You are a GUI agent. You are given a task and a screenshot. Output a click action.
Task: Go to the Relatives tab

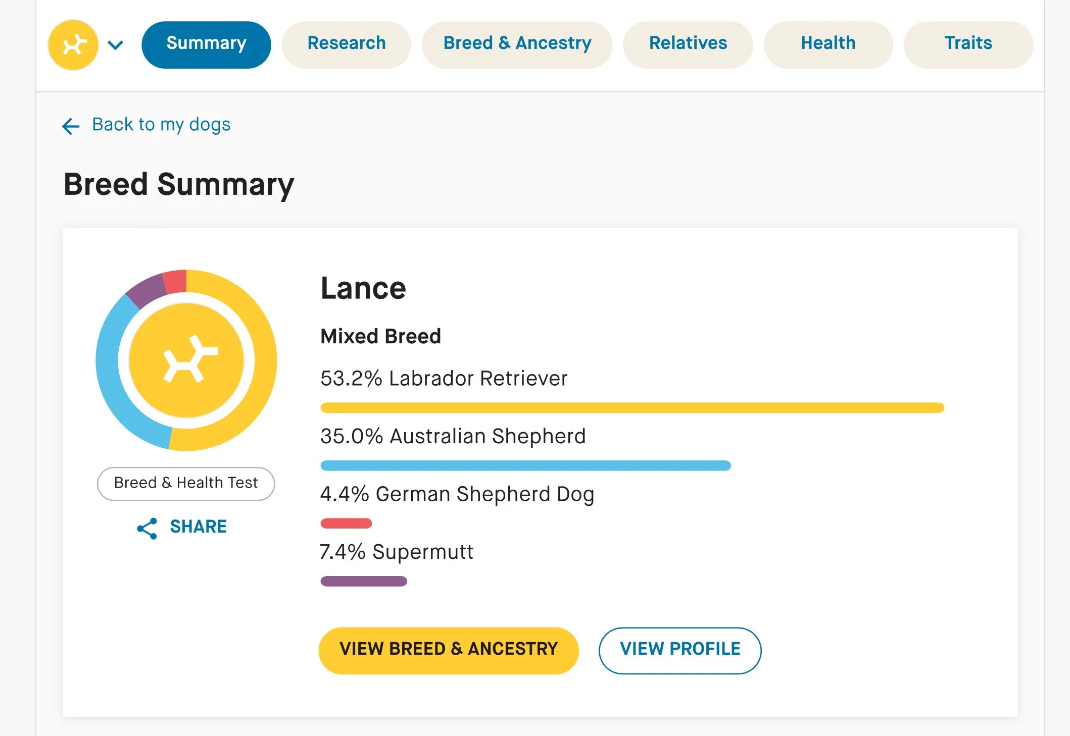point(688,44)
